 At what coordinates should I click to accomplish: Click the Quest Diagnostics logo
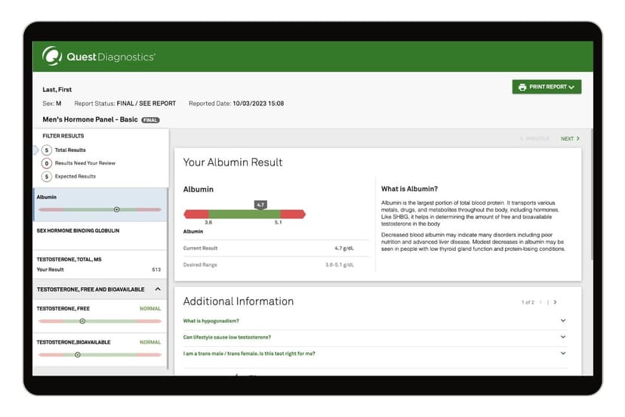point(99,57)
